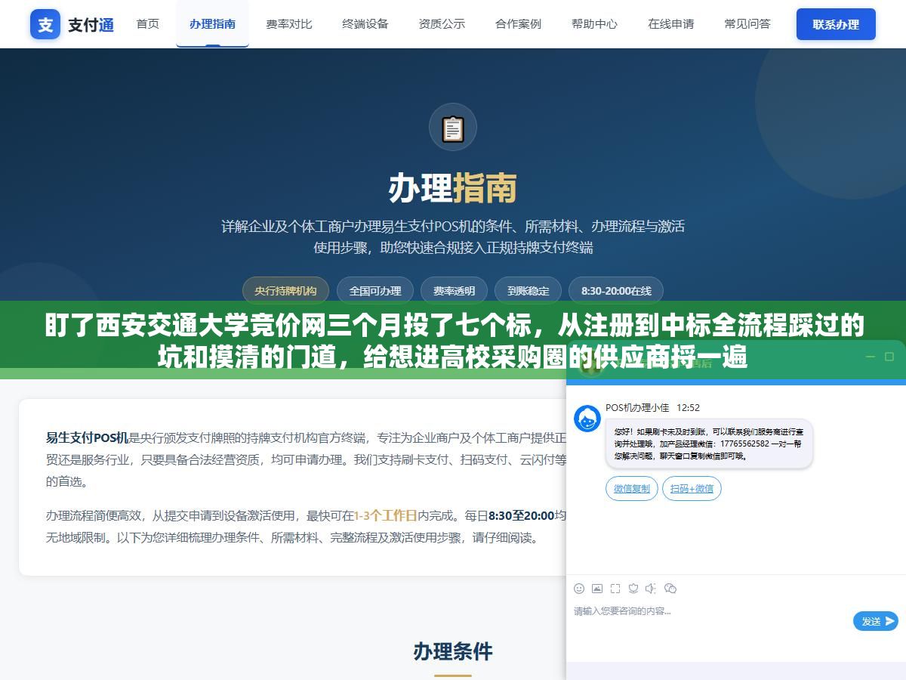Open the 在线申请 menu item
The image size is (906, 680).
670,24
